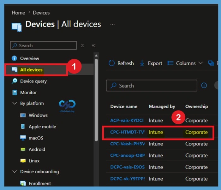Open the ellipsis menu beside page title

point(112,25)
